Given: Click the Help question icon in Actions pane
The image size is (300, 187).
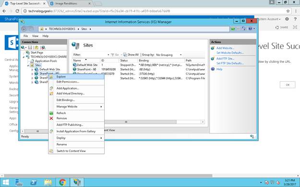Looking at the screenshot, I should (x=213, y=69).
